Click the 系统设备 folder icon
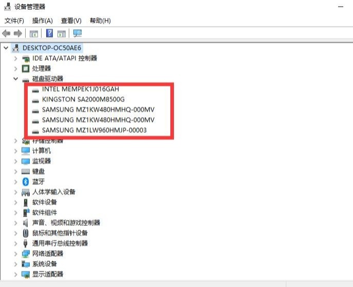This screenshot has height=287, width=353. (x=26, y=264)
